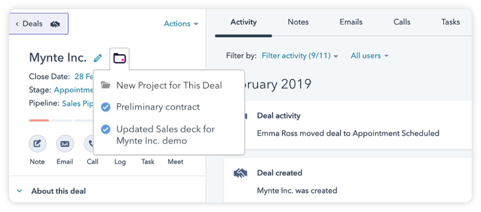481x212 pixels.
Task: Click the project folder icon with pink dot
Action: [119, 58]
